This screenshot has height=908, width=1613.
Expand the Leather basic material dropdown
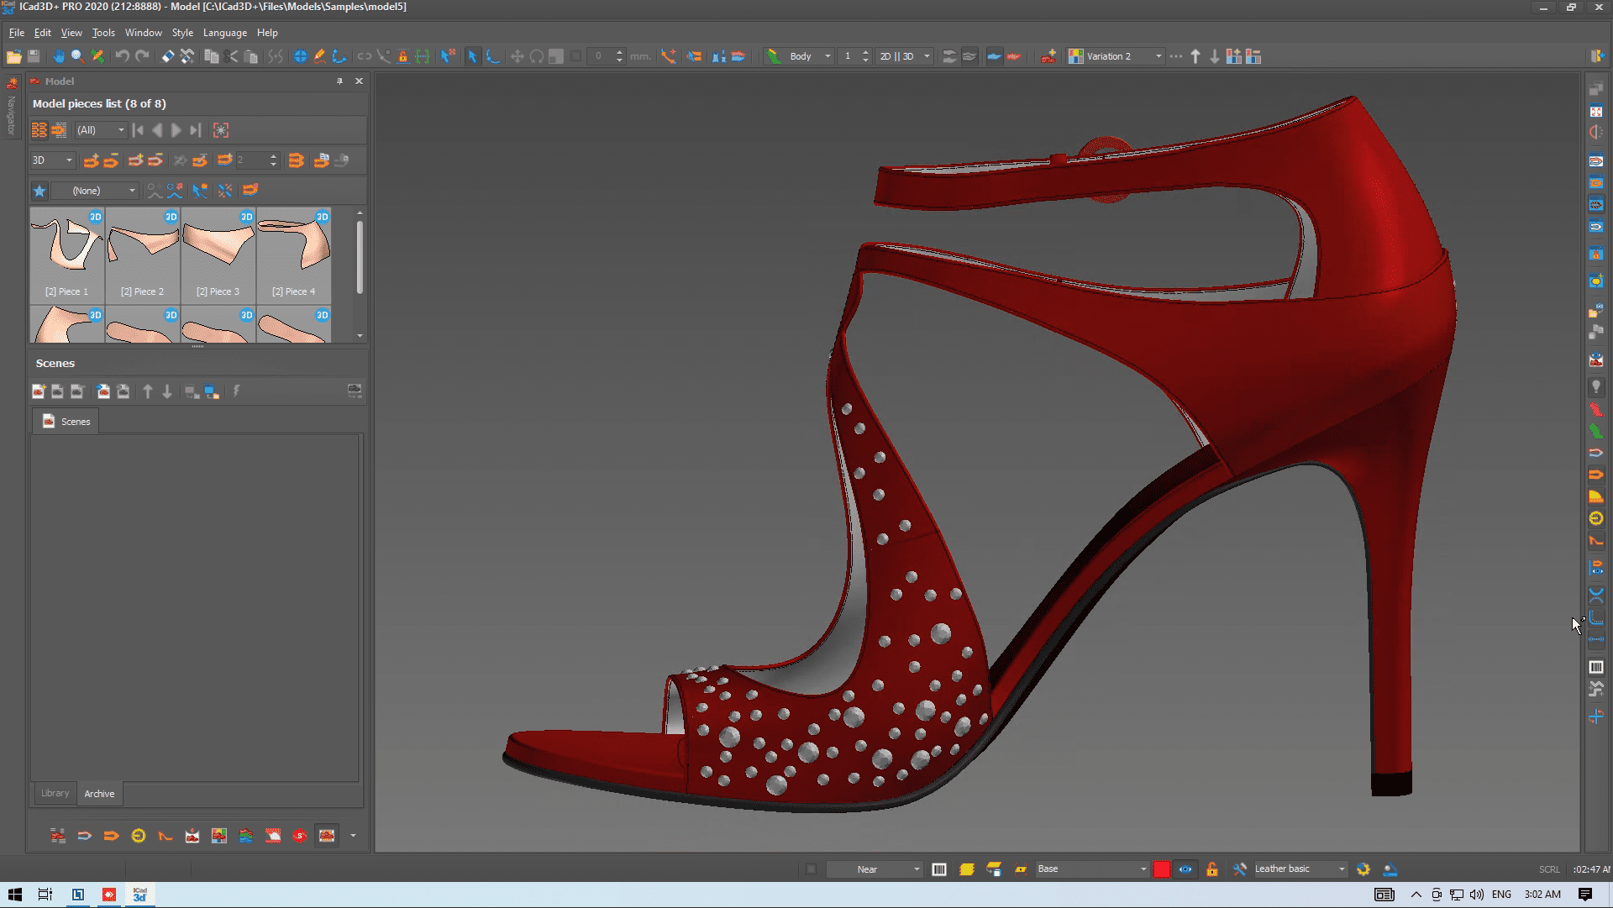1342,869
